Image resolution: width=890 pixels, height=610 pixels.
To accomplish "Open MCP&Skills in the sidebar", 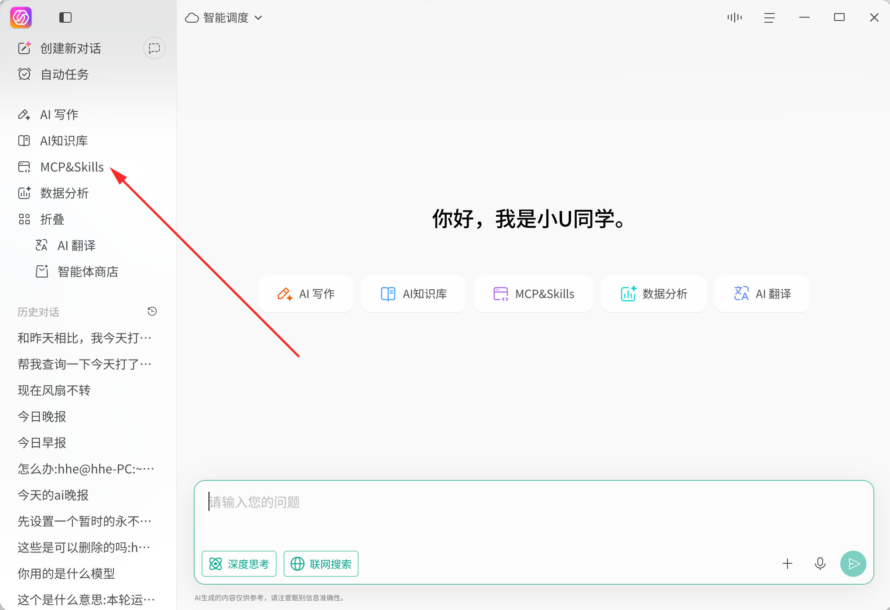I will pyautogui.click(x=61, y=167).
